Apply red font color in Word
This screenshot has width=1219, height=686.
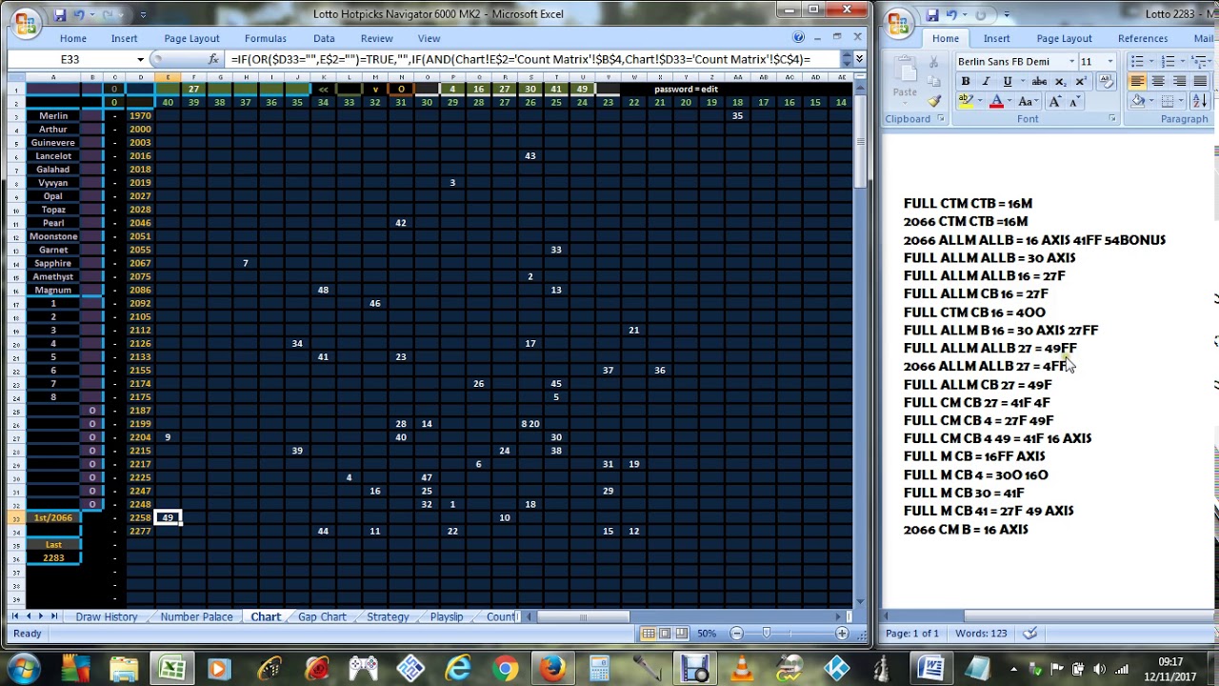pos(997,101)
